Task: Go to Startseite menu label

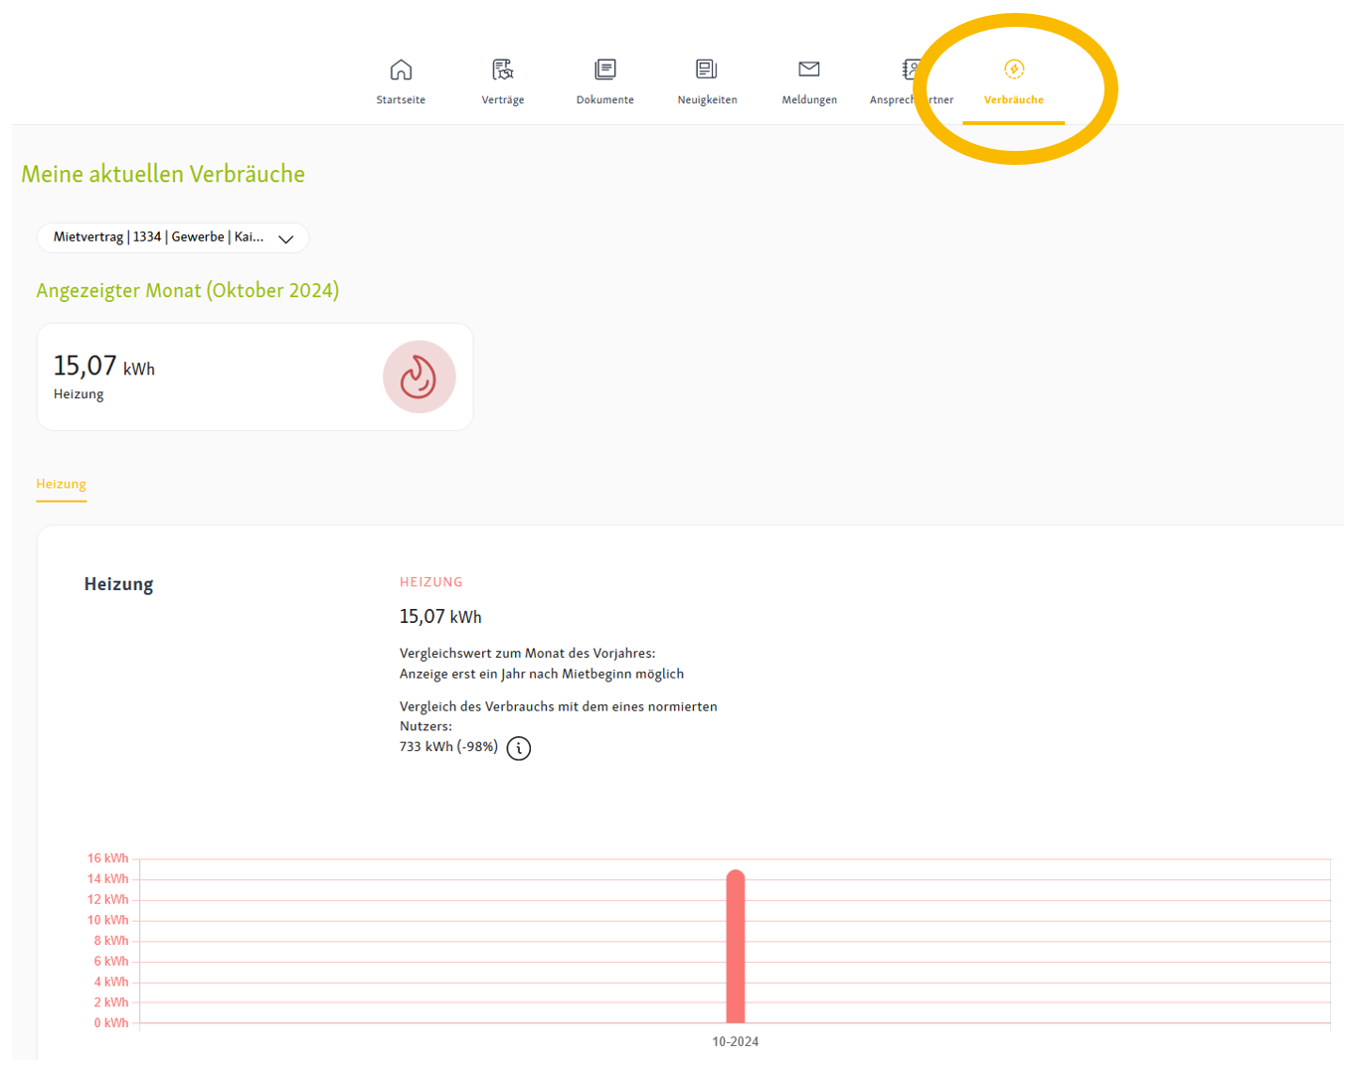Action: (x=401, y=100)
